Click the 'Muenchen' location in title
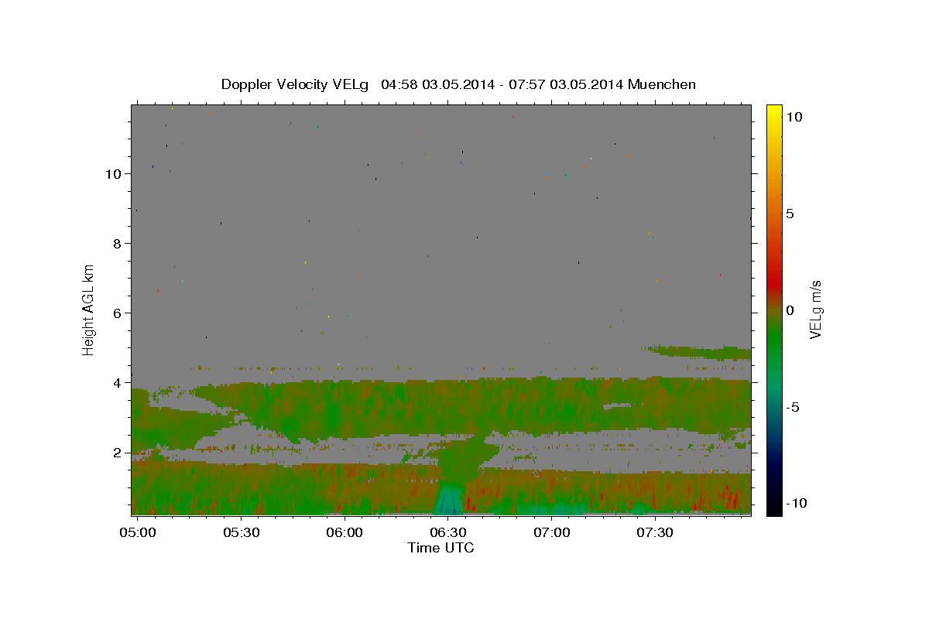The width and height of the screenshot is (929, 619). click(x=662, y=84)
